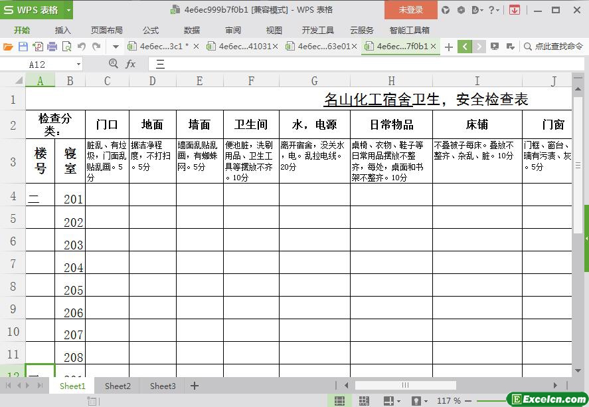Go to the 数据 ribbon tab
Image resolution: width=589 pixels, height=407 pixels.
point(192,31)
